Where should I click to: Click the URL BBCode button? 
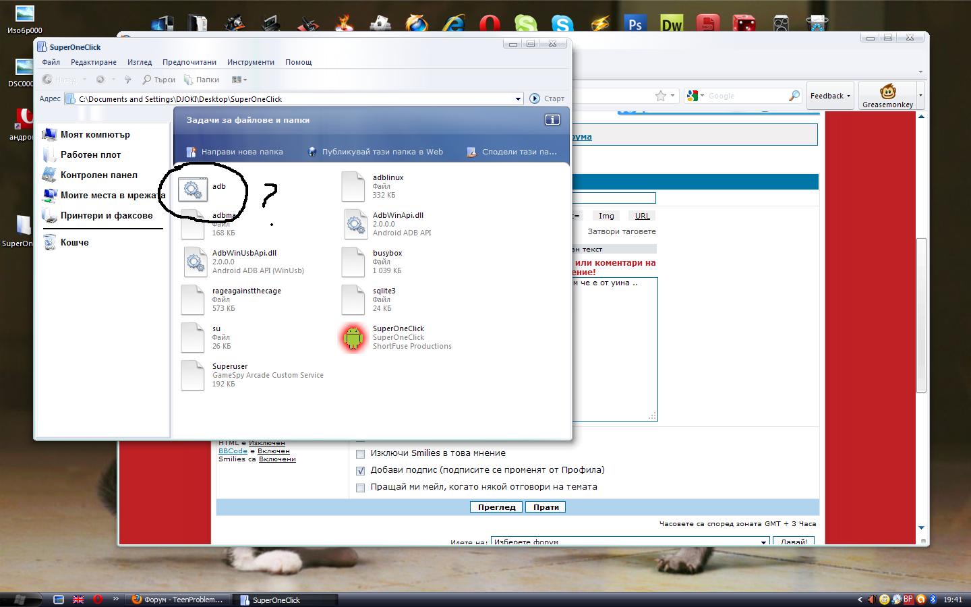643,216
